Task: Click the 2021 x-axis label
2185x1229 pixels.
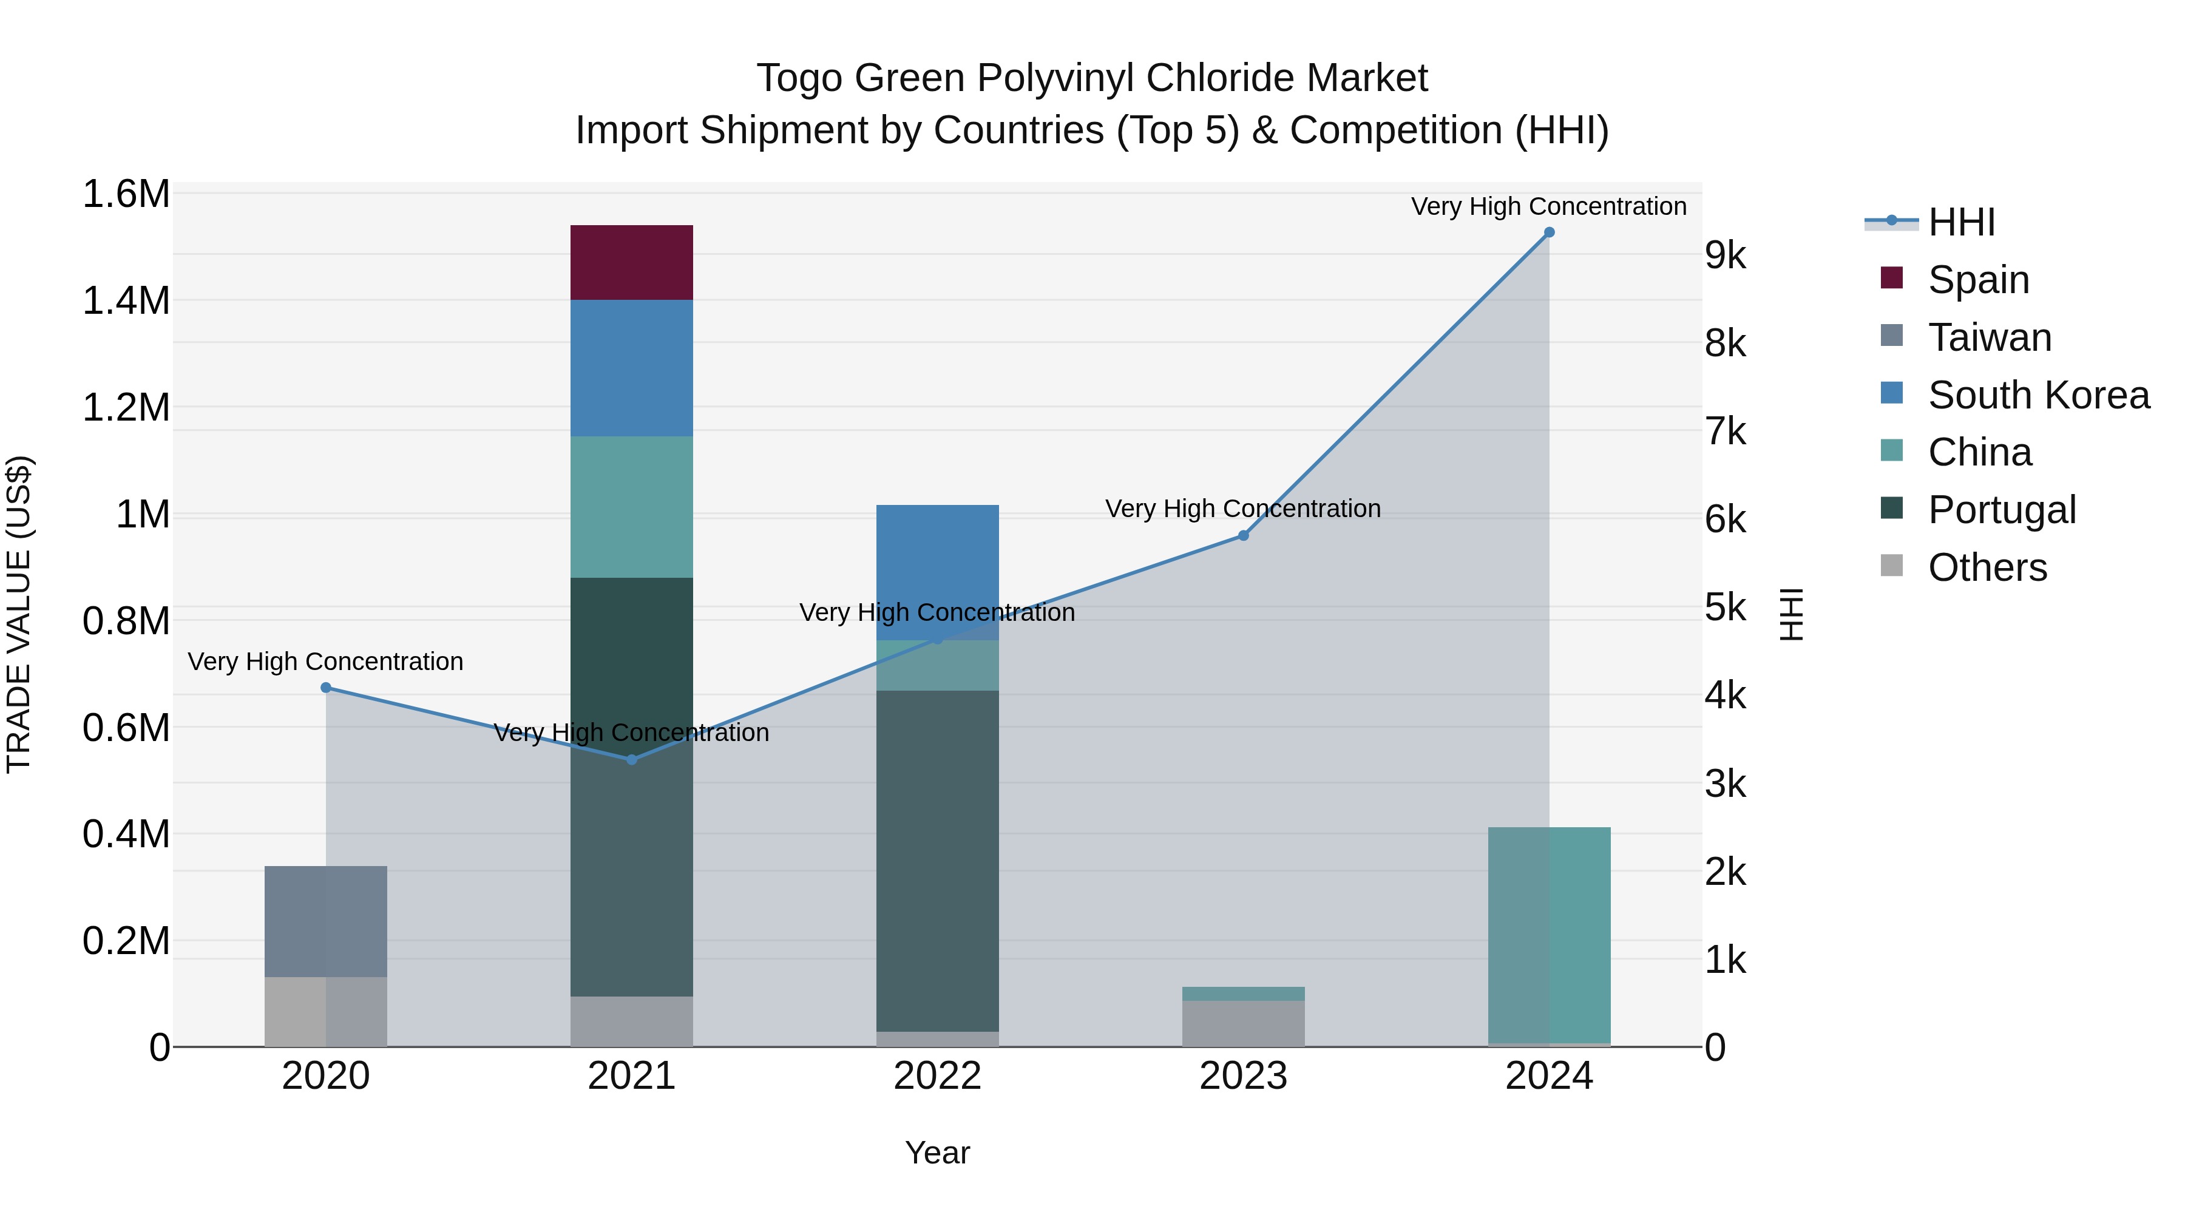Action: (x=631, y=1076)
